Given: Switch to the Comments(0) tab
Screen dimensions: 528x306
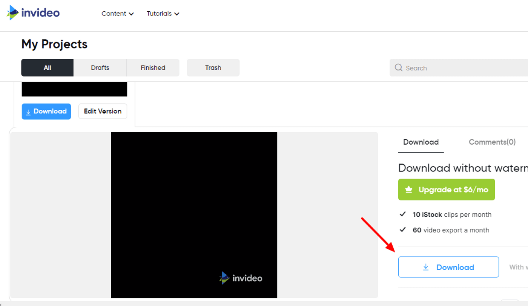Looking at the screenshot, I should click(x=492, y=142).
